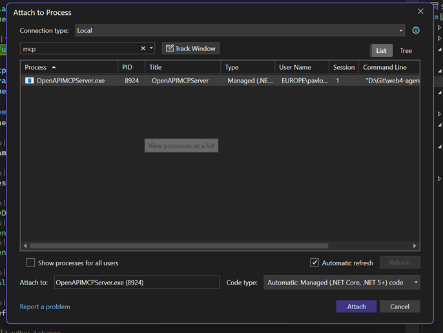
Task: Switch to the Tree view tab
Action: [x=406, y=50]
